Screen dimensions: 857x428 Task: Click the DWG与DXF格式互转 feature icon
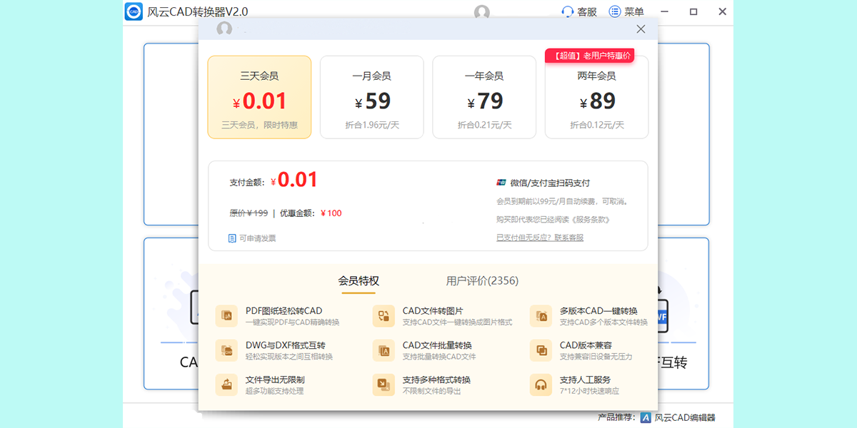pos(226,350)
